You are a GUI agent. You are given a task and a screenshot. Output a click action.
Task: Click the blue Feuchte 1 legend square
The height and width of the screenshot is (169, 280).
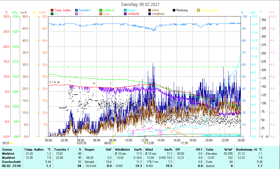click(76, 10)
